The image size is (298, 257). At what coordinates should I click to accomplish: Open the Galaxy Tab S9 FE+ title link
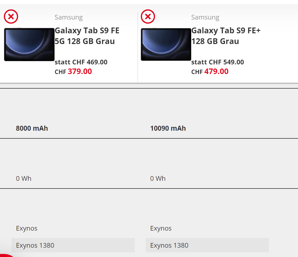point(226,36)
